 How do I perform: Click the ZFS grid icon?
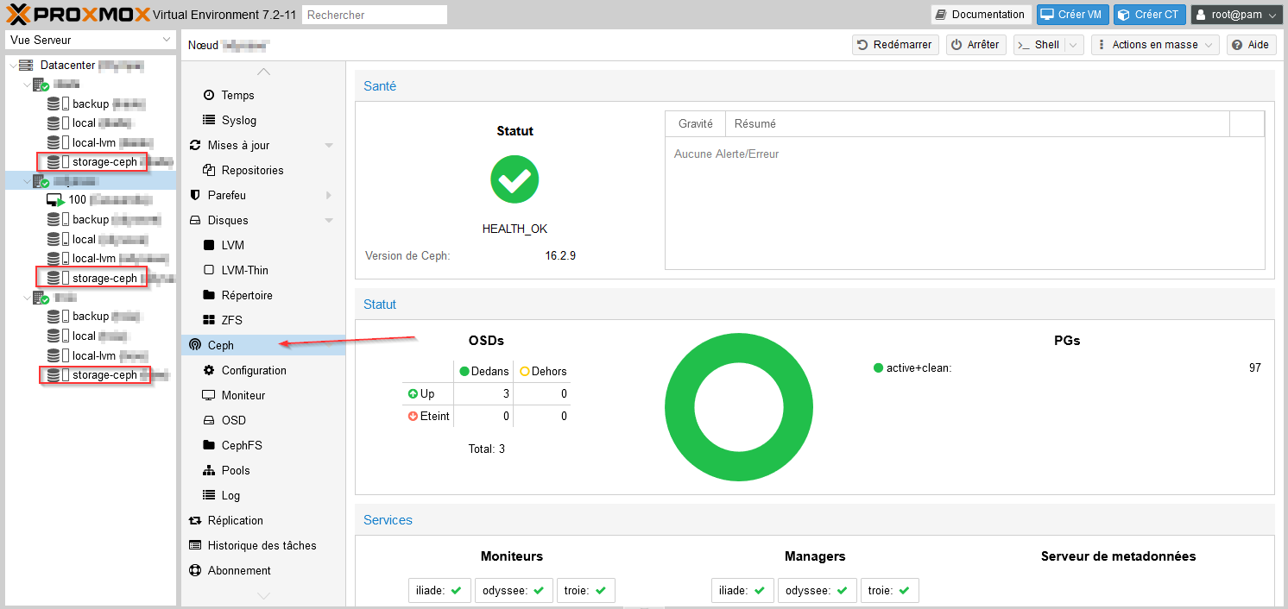coord(208,320)
